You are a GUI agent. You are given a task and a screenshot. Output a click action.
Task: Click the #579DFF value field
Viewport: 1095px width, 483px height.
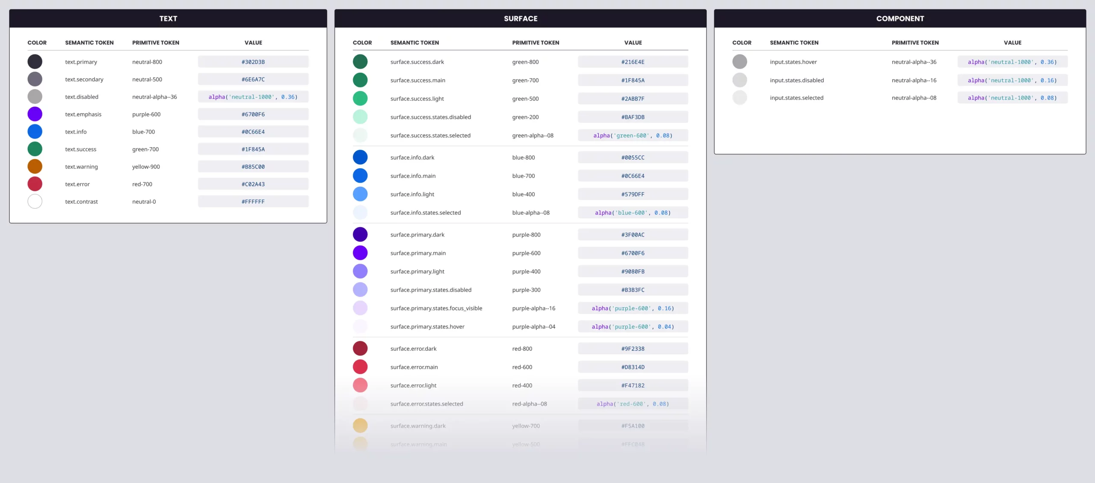click(x=633, y=194)
